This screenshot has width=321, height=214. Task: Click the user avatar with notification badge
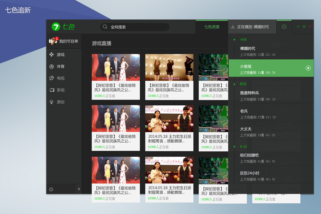(x=53, y=41)
